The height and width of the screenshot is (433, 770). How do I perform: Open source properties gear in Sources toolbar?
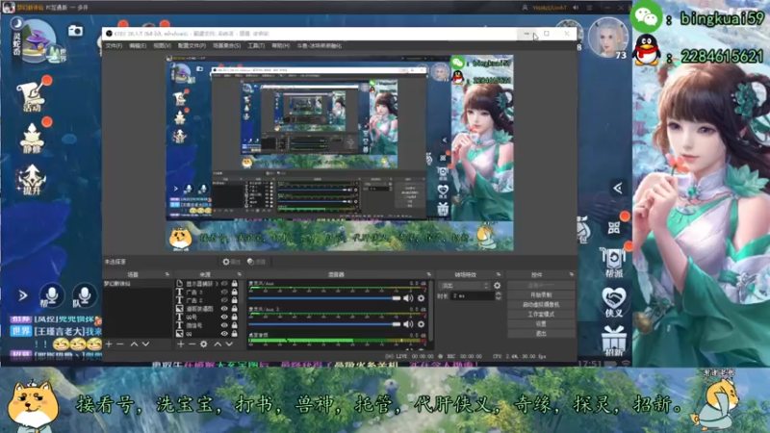coord(204,344)
